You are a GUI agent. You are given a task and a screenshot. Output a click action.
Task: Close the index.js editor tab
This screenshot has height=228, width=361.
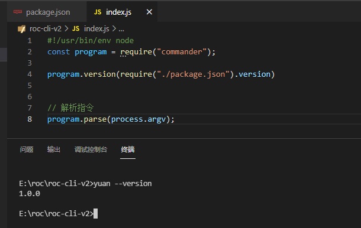click(x=149, y=12)
